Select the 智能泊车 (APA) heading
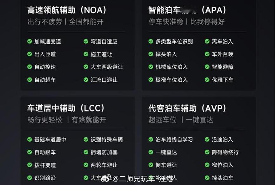 click(x=187, y=10)
